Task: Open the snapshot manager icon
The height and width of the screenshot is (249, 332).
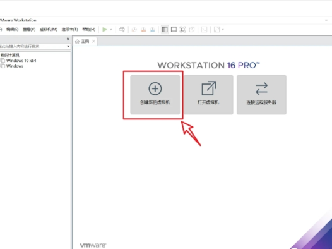Action: tap(153, 30)
